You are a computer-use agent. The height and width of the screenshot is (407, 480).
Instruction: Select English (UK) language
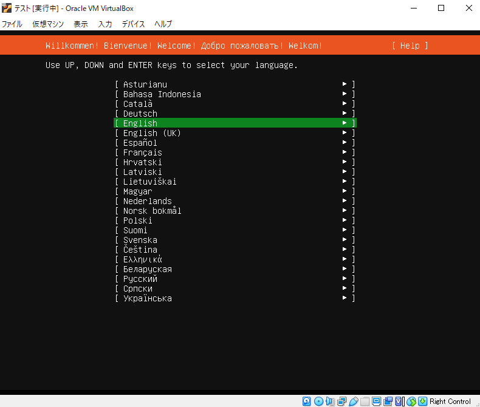235,133
